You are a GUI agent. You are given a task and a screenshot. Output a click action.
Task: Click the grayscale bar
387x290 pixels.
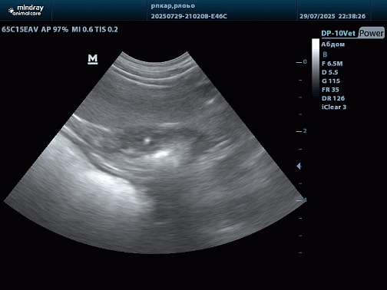coord(316,68)
